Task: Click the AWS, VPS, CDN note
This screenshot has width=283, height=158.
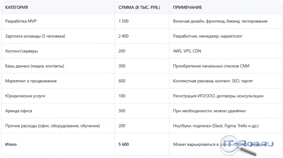Action: (x=187, y=51)
